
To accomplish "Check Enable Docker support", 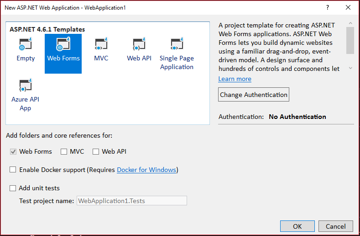I will pos(13,170).
